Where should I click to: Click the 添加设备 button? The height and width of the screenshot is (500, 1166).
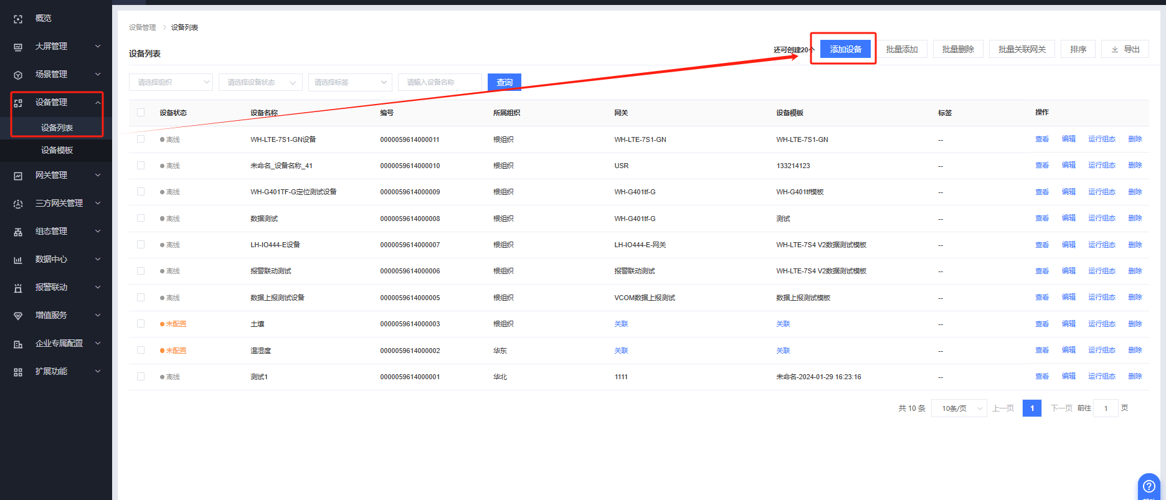tap(845, 49)
